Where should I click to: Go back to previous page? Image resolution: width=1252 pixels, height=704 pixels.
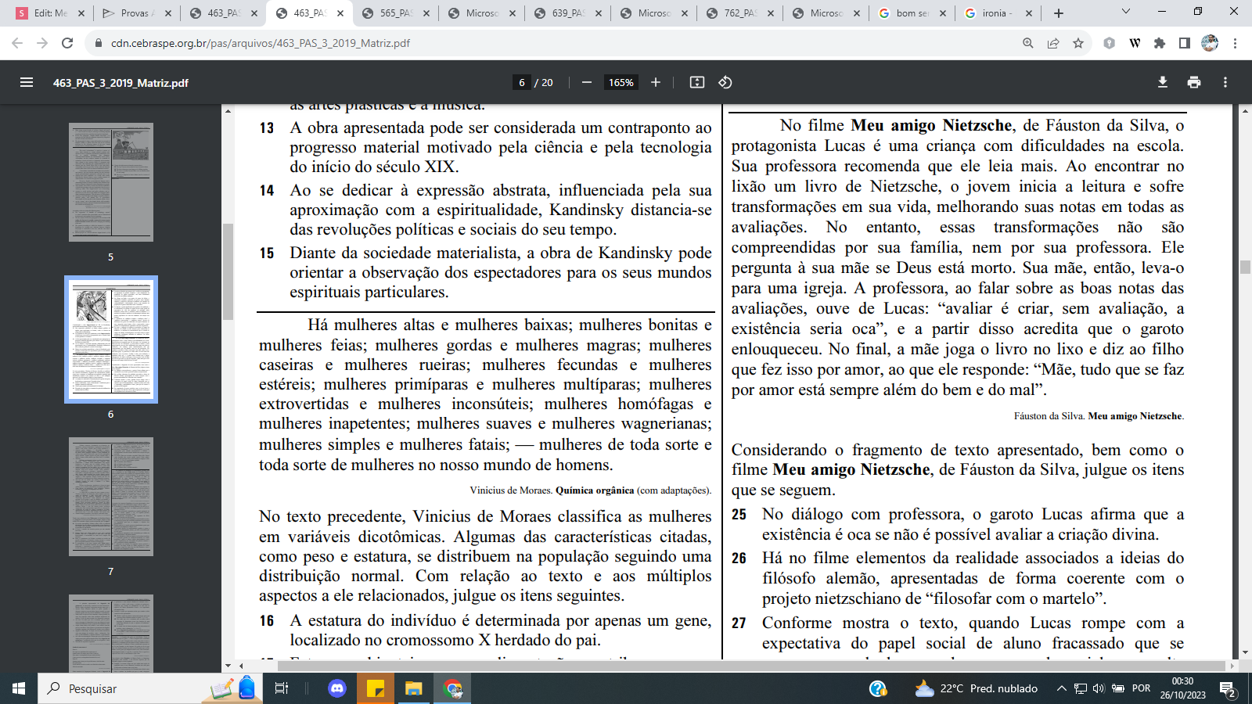pos(17,43)
